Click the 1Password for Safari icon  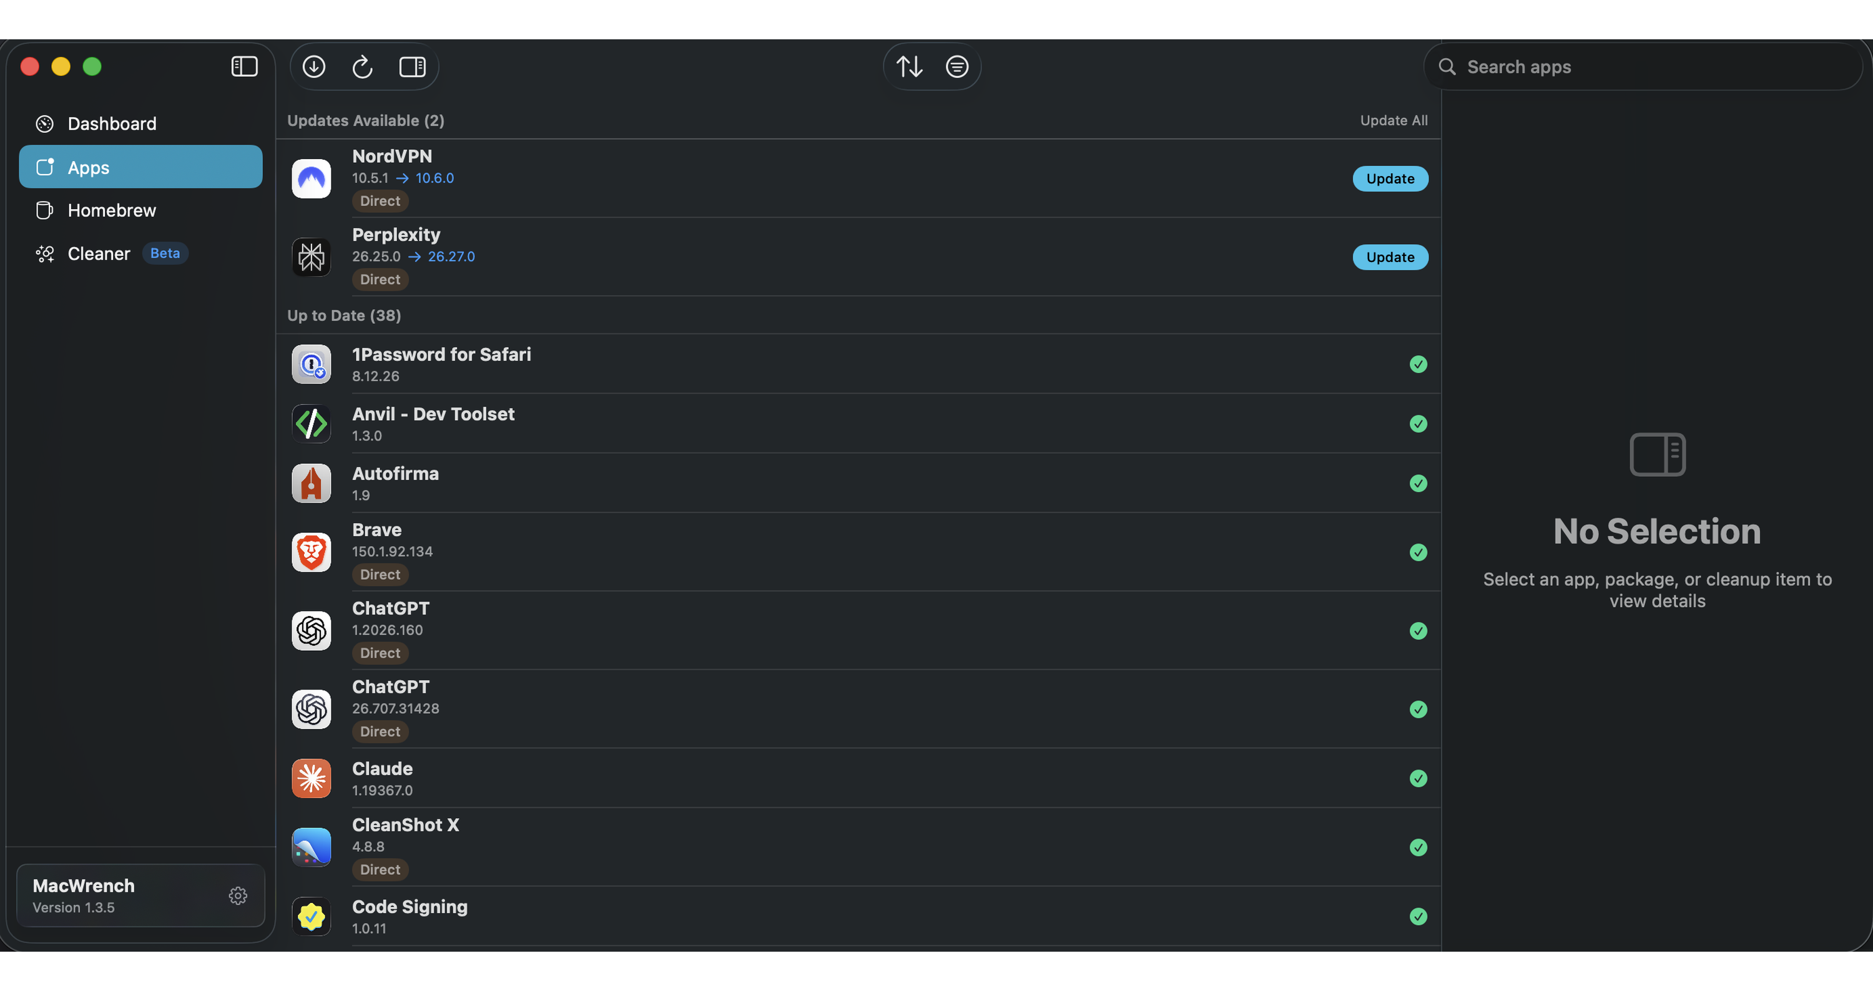point(311,364)
